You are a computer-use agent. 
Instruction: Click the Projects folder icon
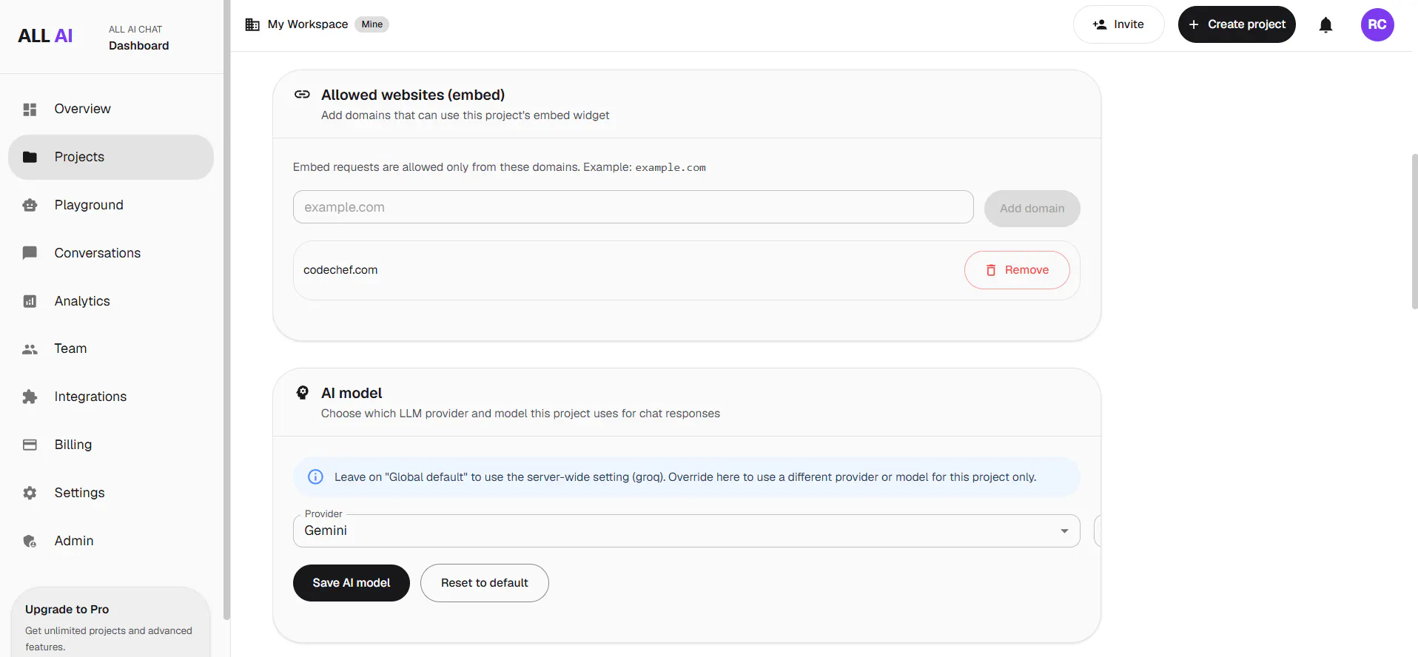coord(30,157)
